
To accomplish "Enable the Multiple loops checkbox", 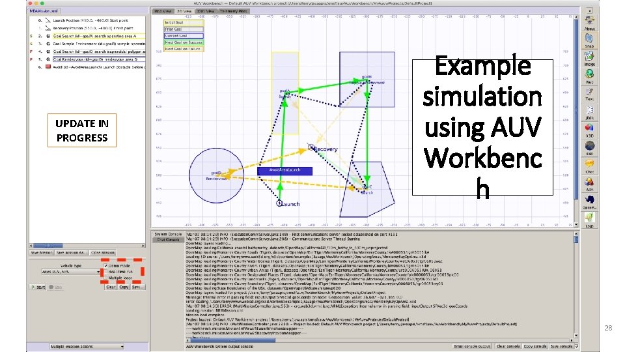I will (106, 278).
